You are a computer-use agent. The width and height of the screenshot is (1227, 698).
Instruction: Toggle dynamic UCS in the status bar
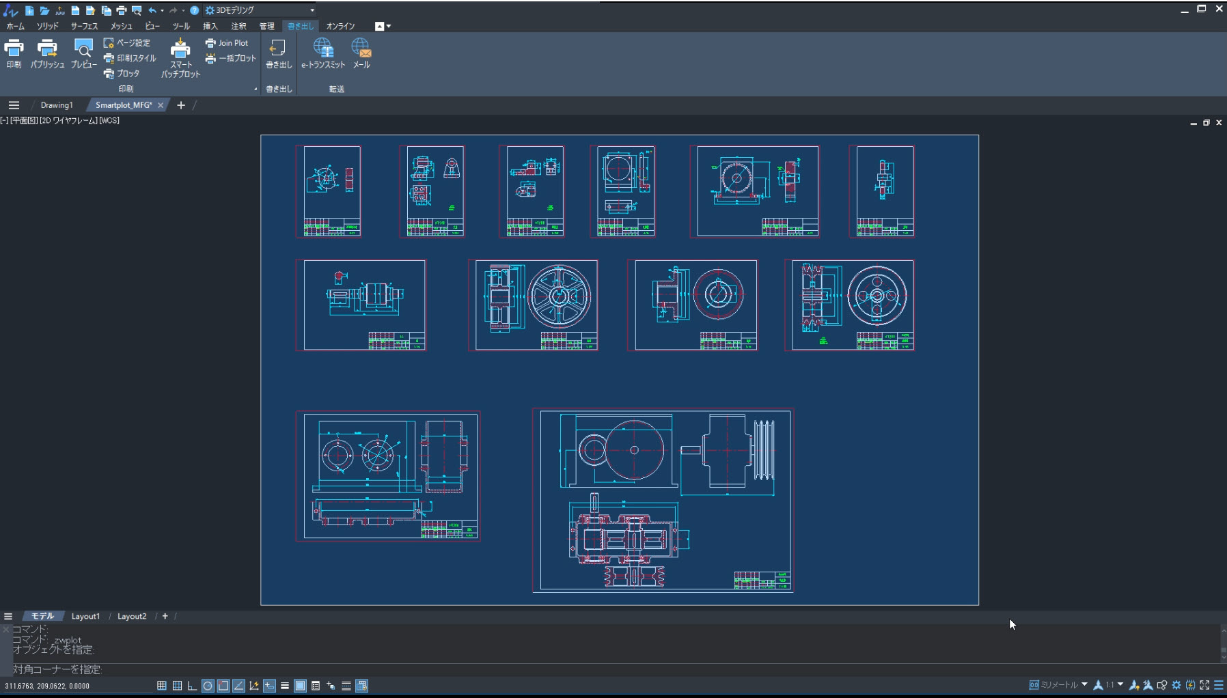coord(253,685)
